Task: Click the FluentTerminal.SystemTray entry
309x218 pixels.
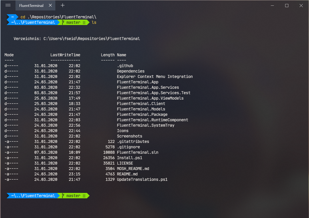Action: [x=146, y=125]
